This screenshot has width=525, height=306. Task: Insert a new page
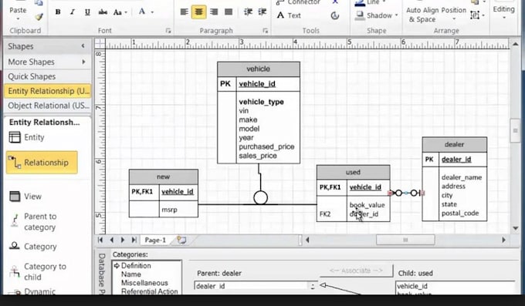click(x=181, y=240)
